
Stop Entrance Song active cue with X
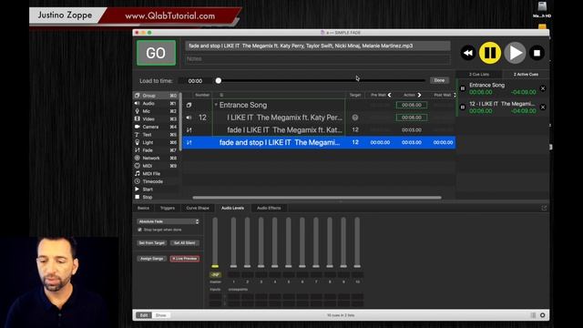click(543, 88)
